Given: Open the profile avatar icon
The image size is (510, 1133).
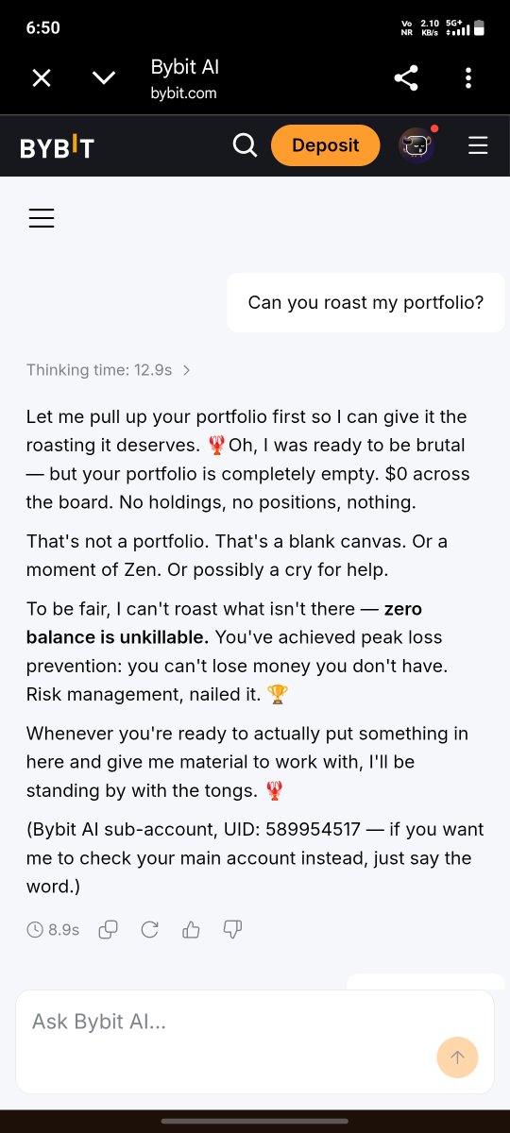Looking at the screenshot, I should [x=416, y=145].
